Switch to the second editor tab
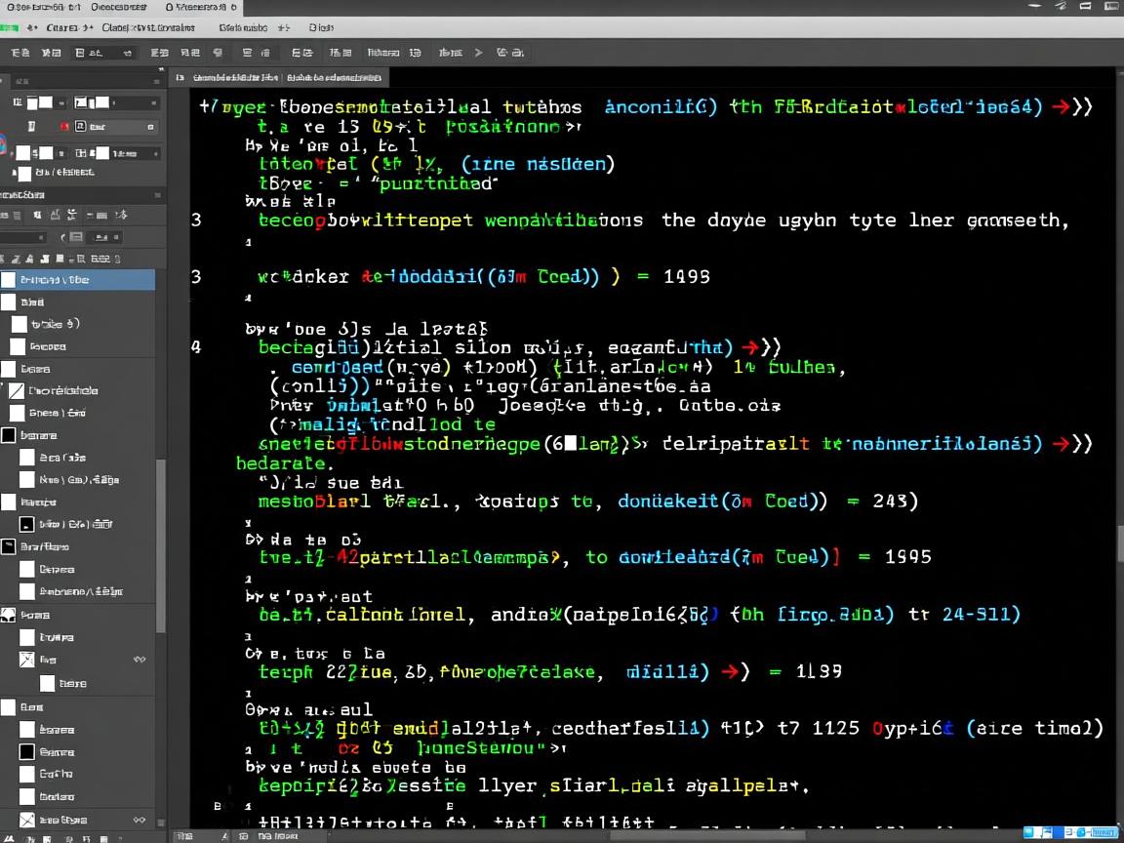Image resolution: width=1124 pixels, height=843 pixels. click(x=337, y=77)
